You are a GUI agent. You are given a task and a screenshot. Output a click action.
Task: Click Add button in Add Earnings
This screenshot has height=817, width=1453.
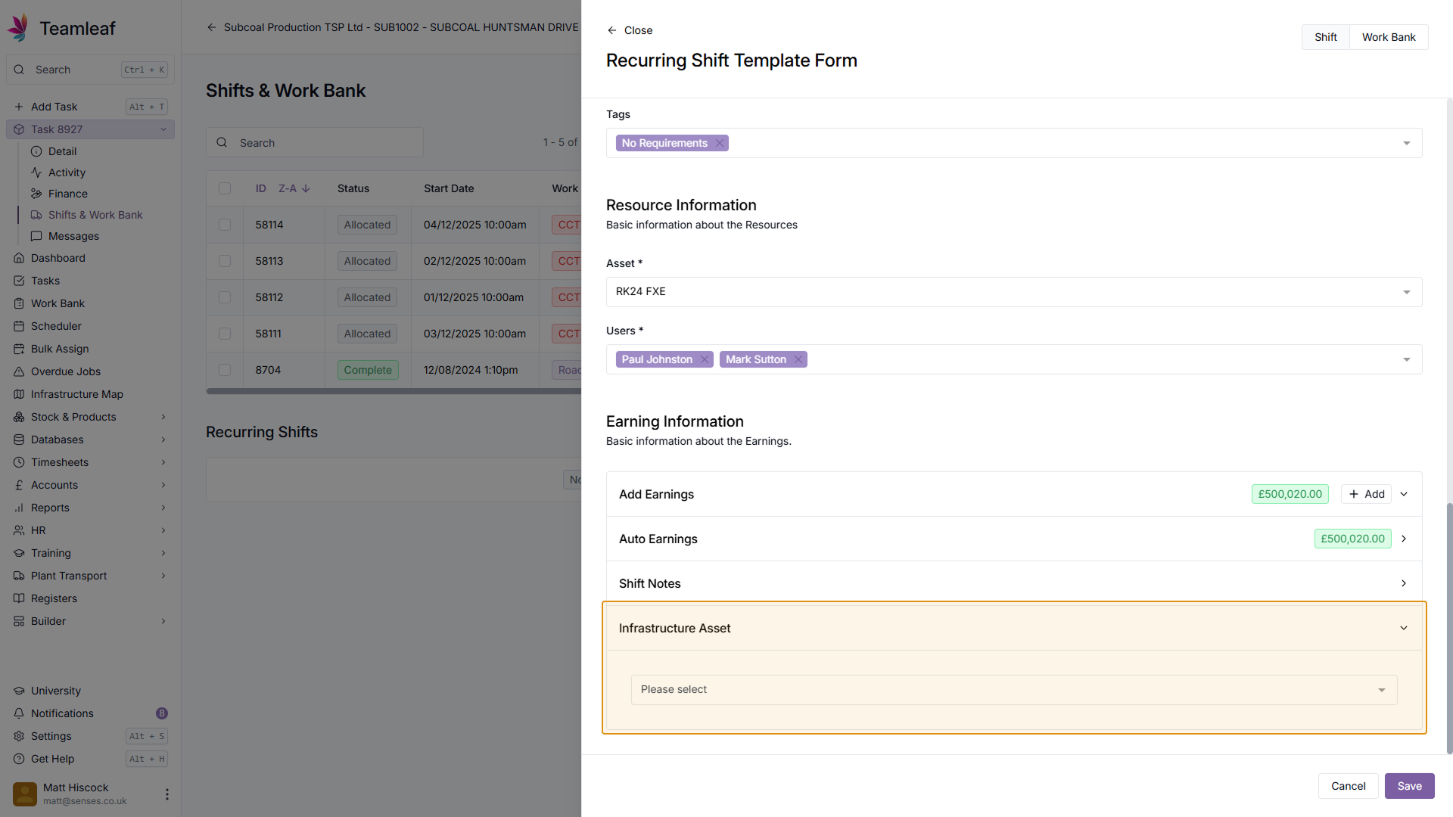[1366, 494]
